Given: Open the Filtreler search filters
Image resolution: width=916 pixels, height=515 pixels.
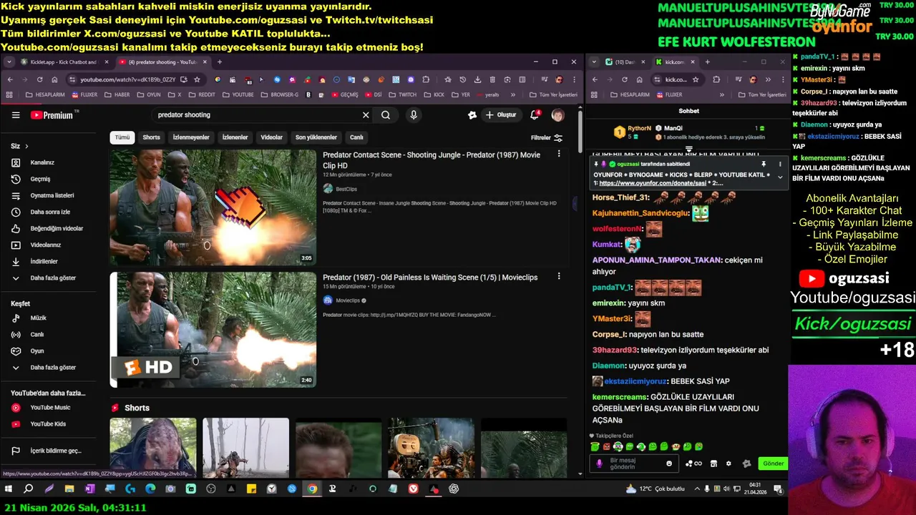Looking at the screenshot, I should click(x=547, y=138).
